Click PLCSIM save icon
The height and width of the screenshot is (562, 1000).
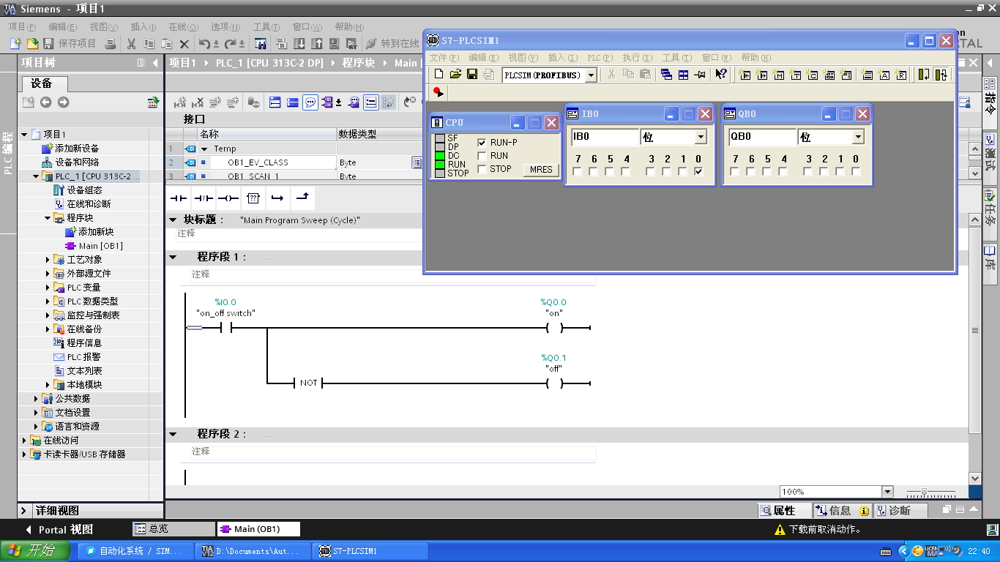[x=472, y=75]
